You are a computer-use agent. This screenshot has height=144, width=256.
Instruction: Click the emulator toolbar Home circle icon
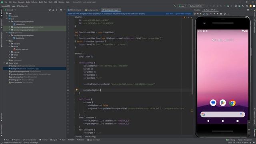pyautogui.click(x=214, y=14)
